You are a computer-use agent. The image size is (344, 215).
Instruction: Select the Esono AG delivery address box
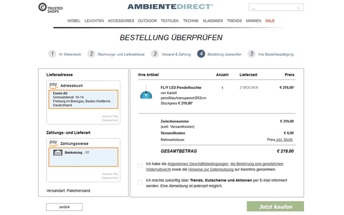83,99
